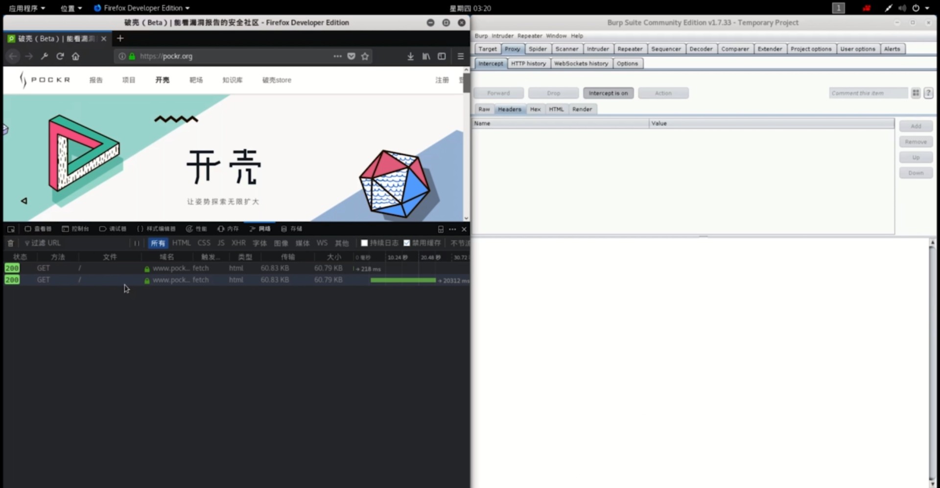Click the Firefox URL address bar

[235, 56]
